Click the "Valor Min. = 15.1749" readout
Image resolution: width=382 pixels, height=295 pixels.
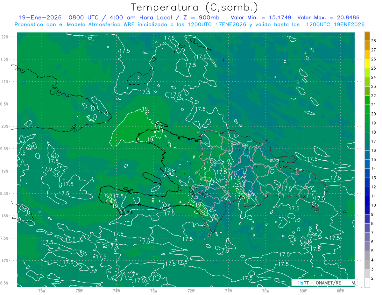(261, 18)
